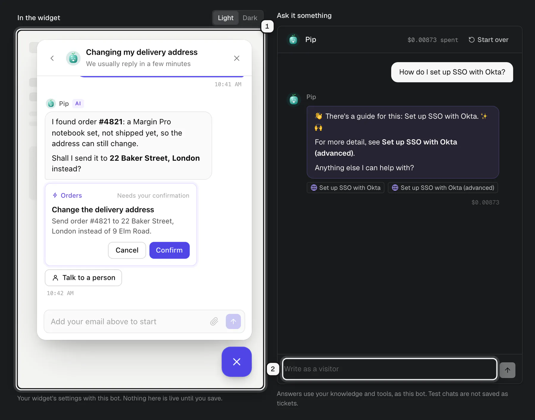The width and height of the screenshot is (535, 420).
Task: Click the 10:41 AM timestamp
Action: coord(228,84)
